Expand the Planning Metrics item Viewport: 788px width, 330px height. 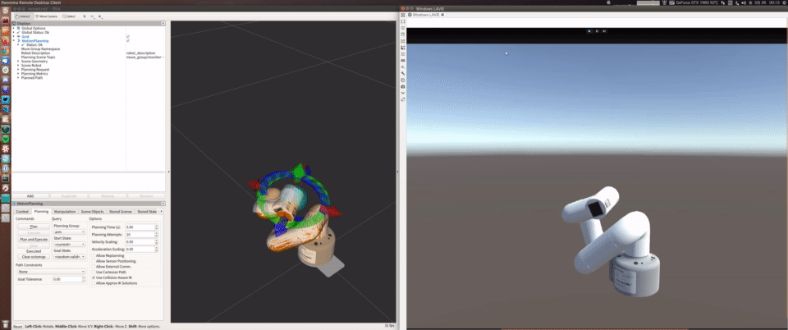coord(18,73)
